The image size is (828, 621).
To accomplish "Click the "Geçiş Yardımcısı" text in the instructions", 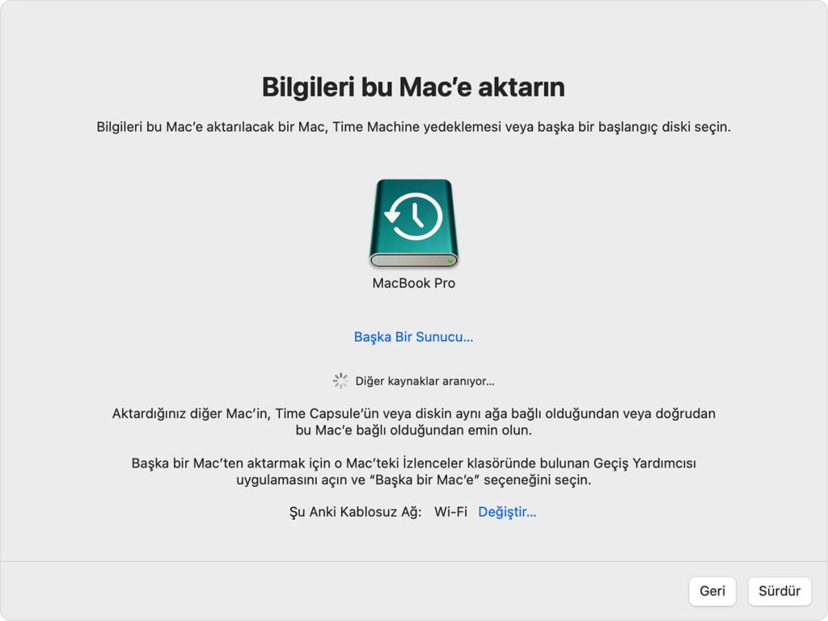I will pos(646,463).
